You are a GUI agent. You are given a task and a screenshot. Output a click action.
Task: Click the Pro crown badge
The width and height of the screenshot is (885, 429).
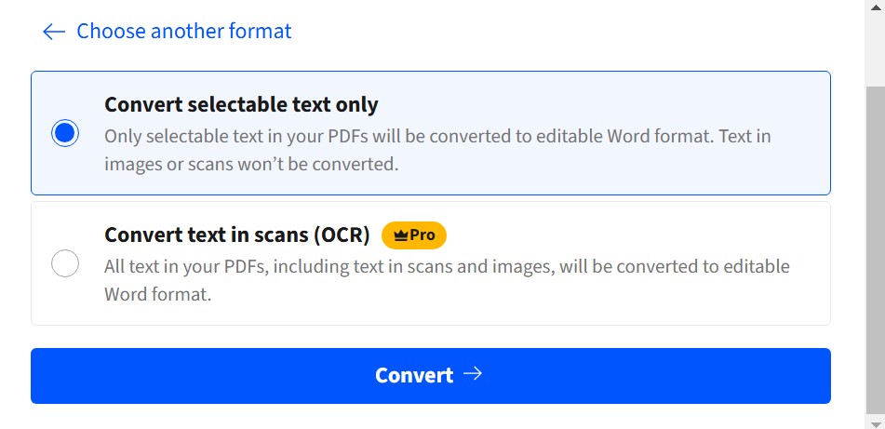(414, 235)
